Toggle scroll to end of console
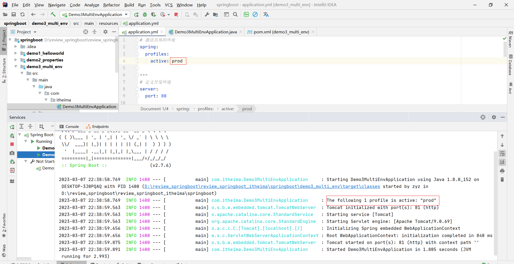The image size is (514, 264). 502,162
